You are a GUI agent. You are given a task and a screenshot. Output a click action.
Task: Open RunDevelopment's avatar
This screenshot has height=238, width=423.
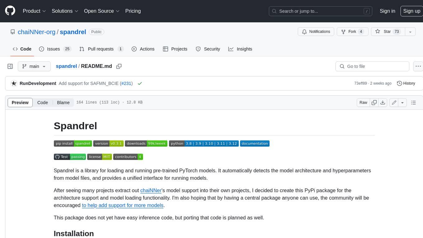[14, 83]
